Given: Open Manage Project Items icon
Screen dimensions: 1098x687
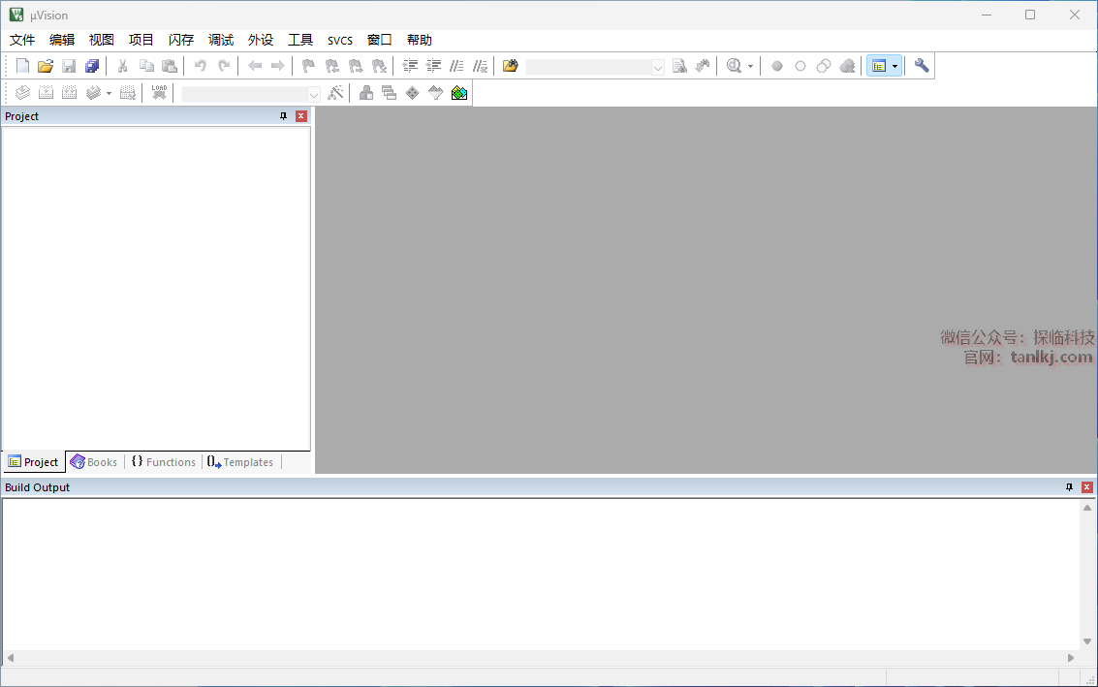Looking at the screenshot, I should tap(365, 93).
